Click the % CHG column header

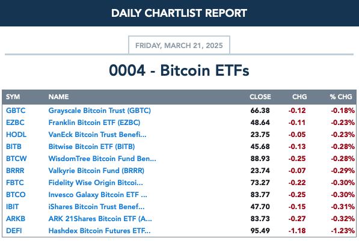[x=341, y=97]
